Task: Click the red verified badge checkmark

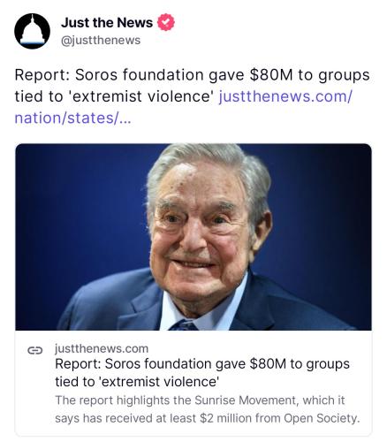Action: click(x=166, y=22)
